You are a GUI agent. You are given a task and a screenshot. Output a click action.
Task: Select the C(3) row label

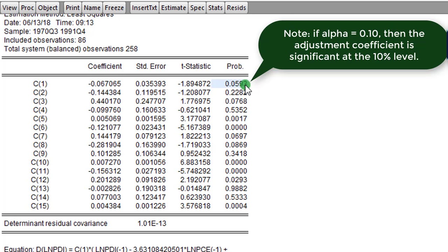(x=40, y=101)
